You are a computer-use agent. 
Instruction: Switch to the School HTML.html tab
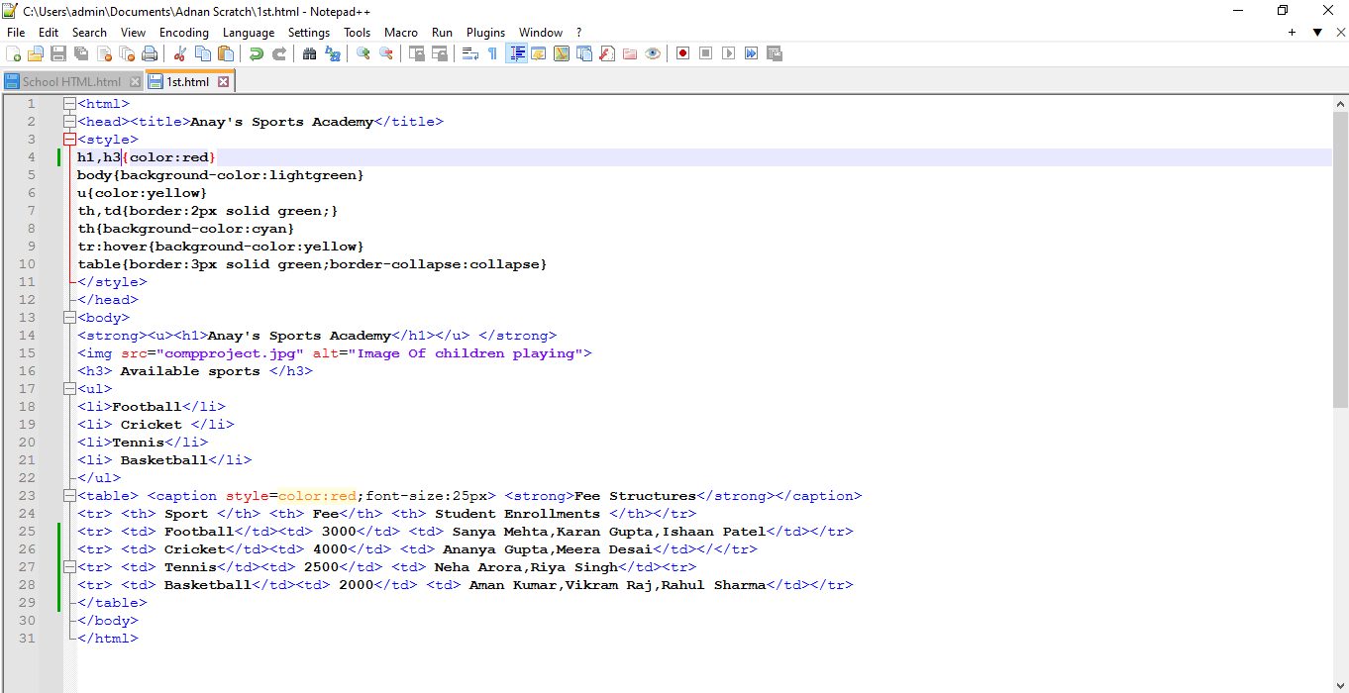[71, 82]
